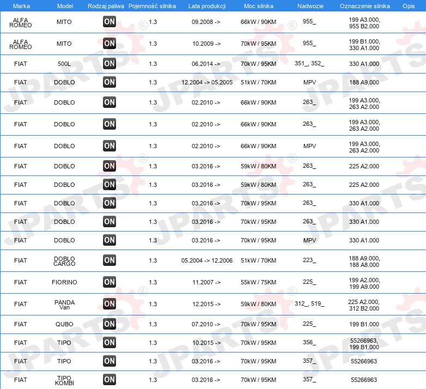Click the ON icon for TIPO 10.2015
The height and width of the screenshot is (389, 426).
coord(109,343)
